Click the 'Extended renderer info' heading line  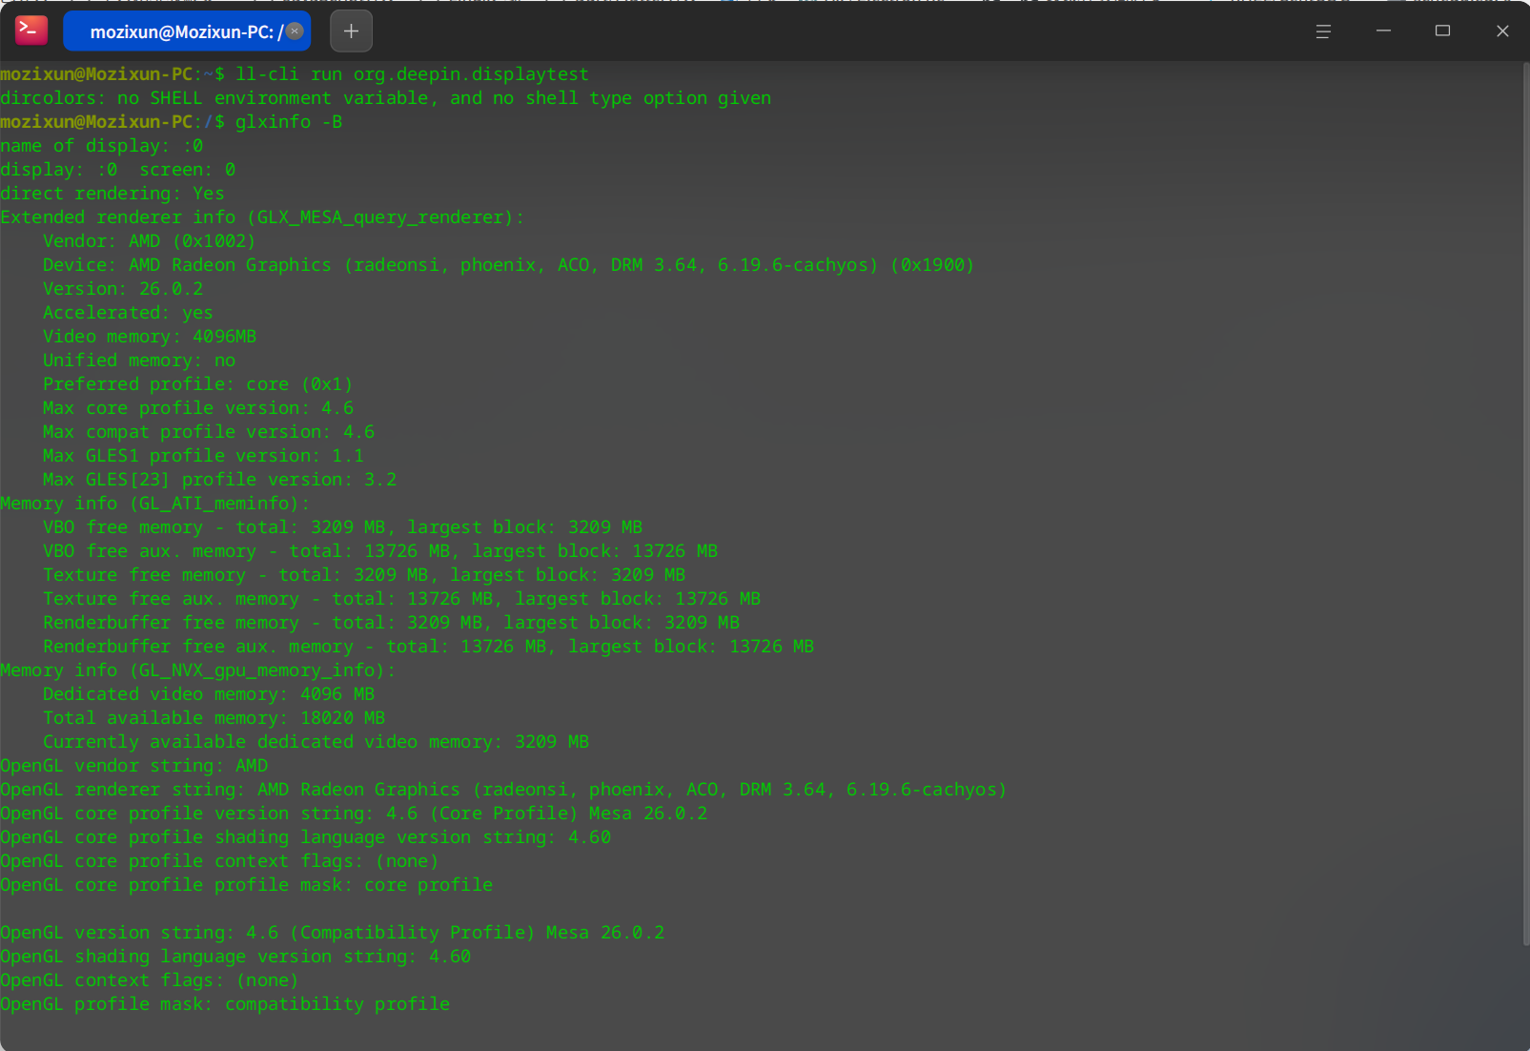pos(262,217)
